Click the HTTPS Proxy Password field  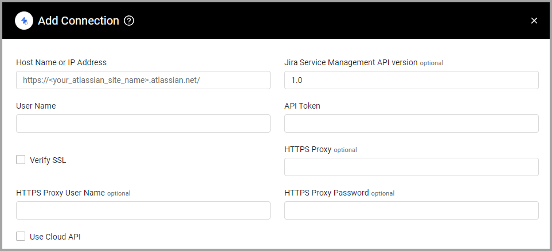(x=412, y=210)
